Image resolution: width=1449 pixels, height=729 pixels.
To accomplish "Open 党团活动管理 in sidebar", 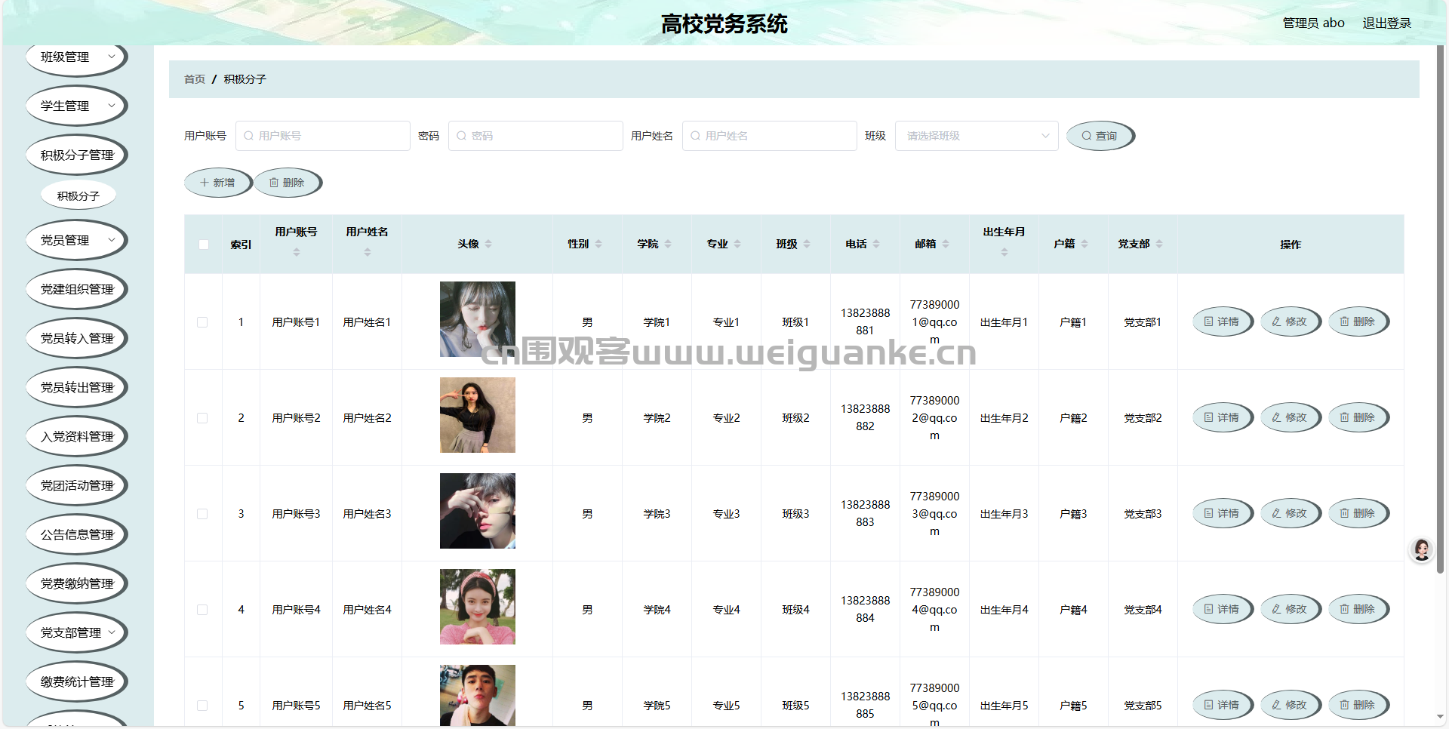I will (x=77, y=485).
